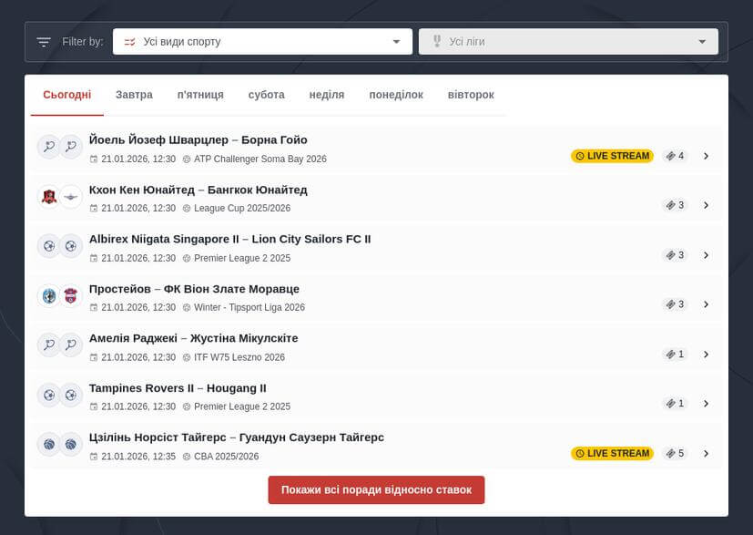
Task: Select the п'ятниця tab
Action: [200, 95]
